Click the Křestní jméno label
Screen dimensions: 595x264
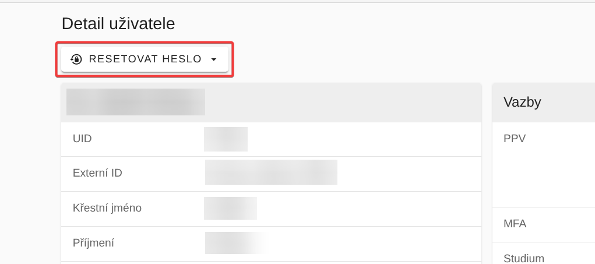[x=107, y=207]
